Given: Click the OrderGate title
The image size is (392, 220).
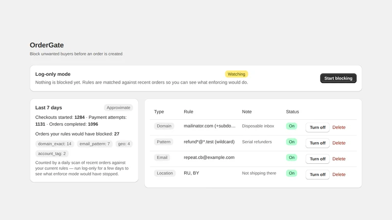Looking at the screenshot, I should tap(47, 45).
